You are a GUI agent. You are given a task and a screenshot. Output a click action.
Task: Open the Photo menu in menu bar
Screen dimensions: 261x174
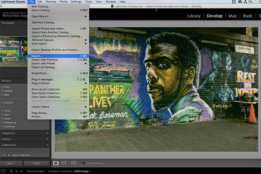pos(64,2)
